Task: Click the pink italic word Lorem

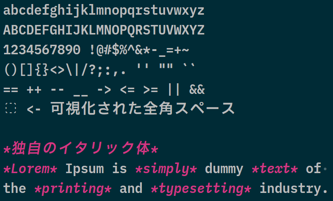Action: 31,169
